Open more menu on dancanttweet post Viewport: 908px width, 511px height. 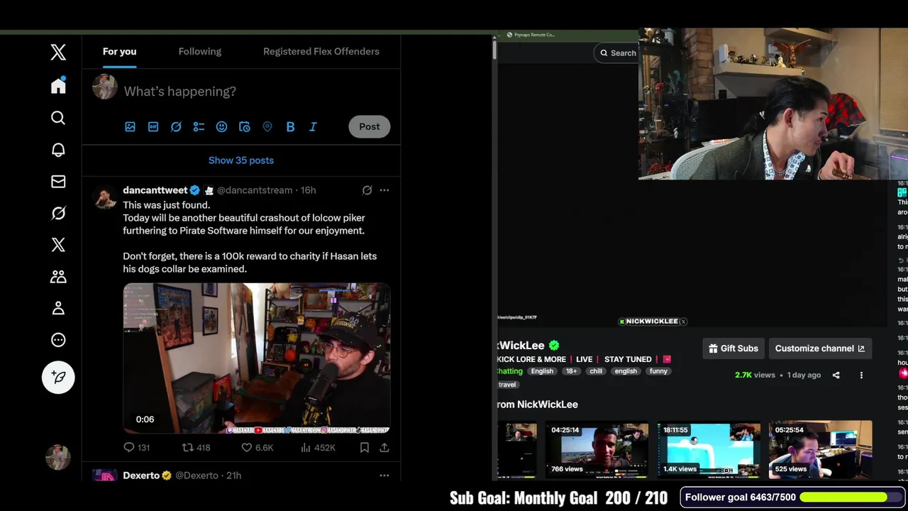(x=384, y=190)
